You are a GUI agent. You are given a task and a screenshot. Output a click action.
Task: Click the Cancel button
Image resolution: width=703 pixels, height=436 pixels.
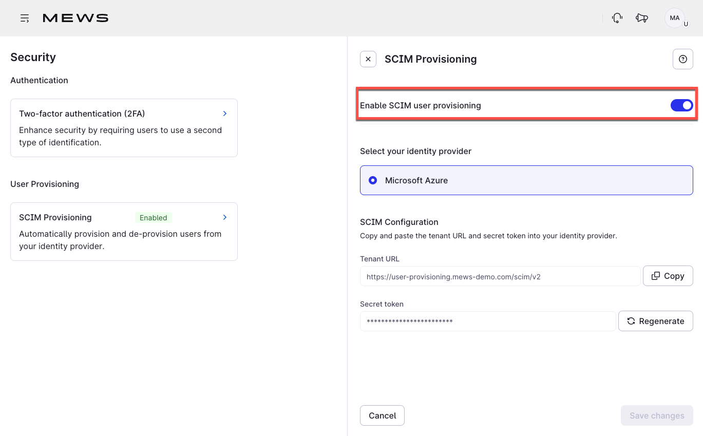tap(382, 415)
